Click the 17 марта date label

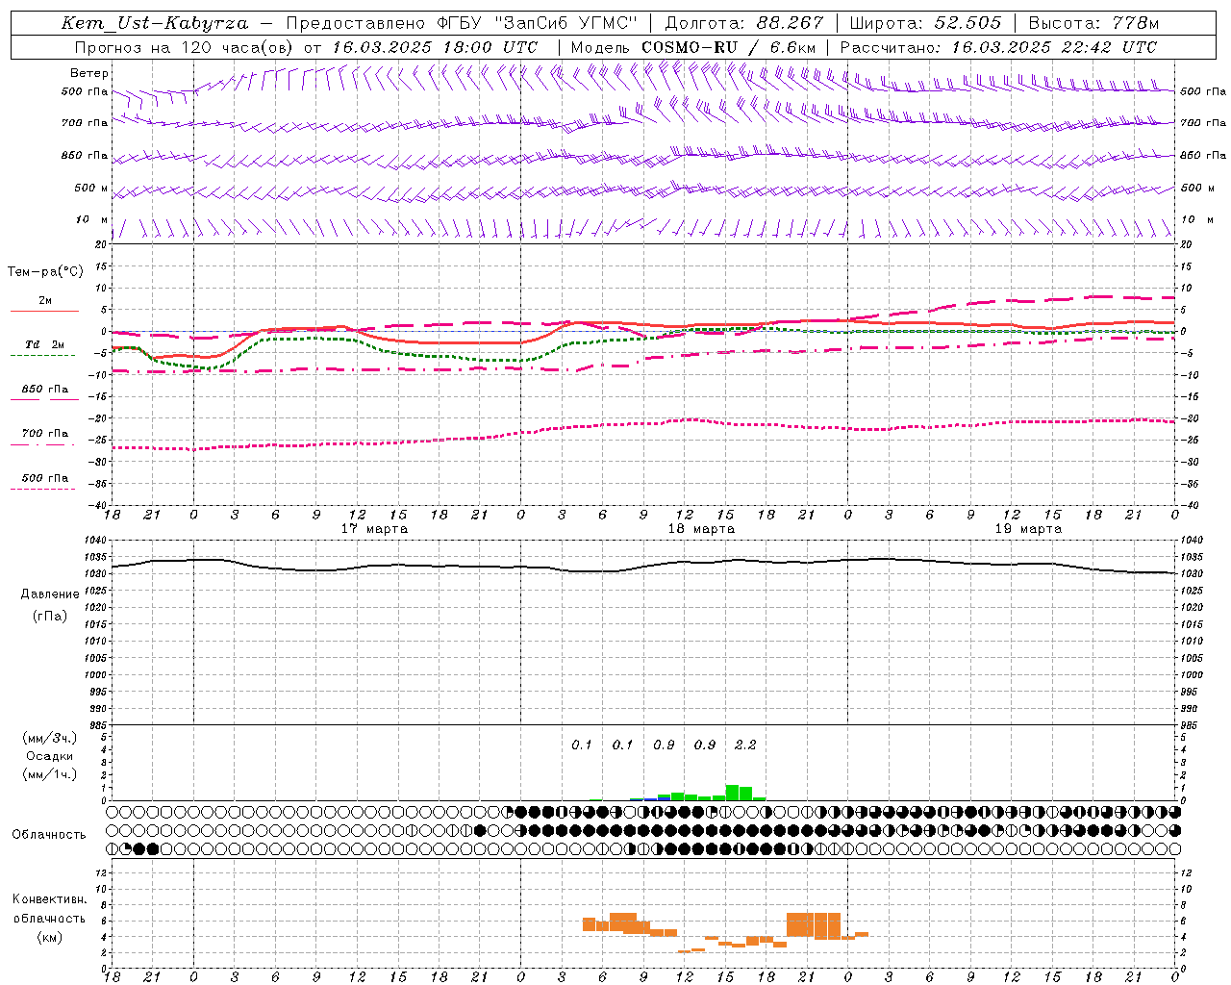point(374,529)
